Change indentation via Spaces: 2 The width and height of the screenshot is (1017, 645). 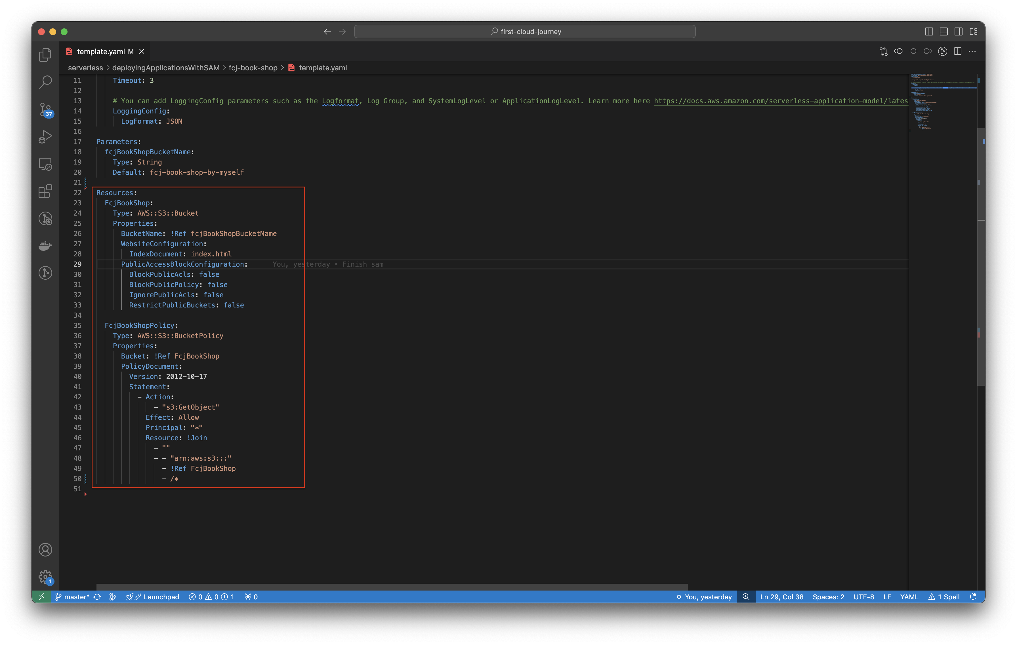[x=828, y=597]
